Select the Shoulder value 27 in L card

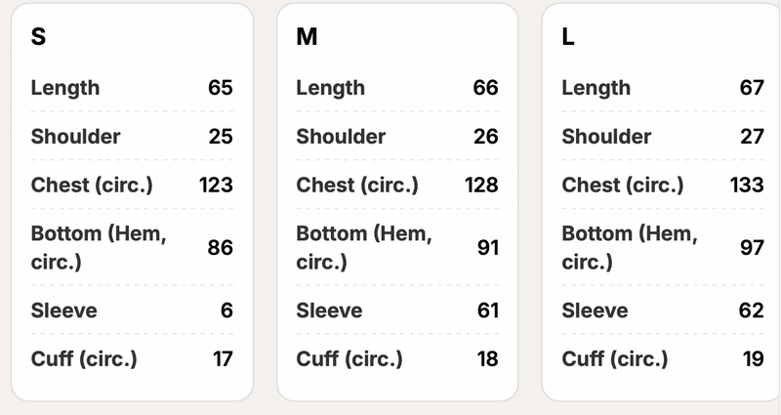click(752, 137)
